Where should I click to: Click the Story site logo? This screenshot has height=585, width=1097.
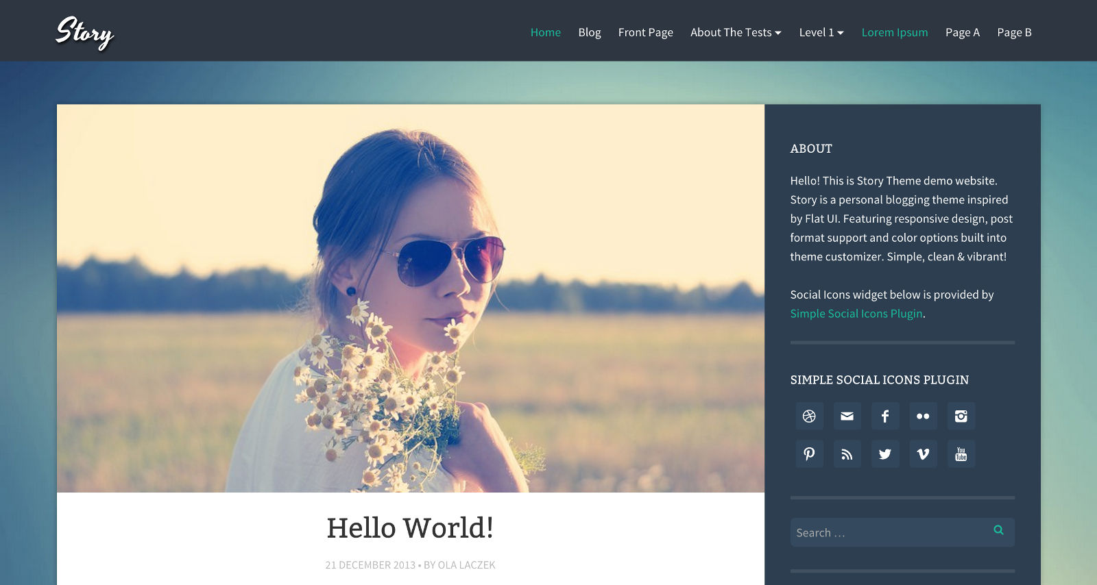point(85,32)
